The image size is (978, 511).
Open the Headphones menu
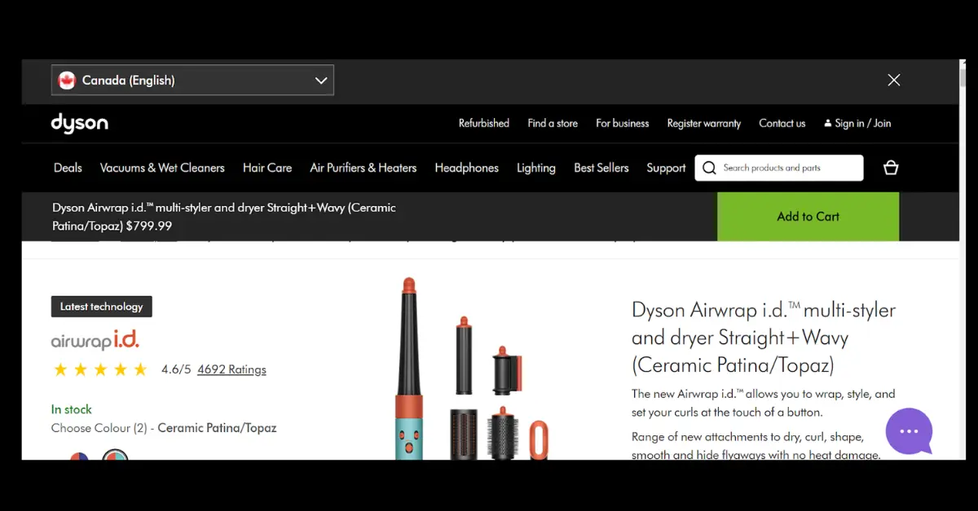(x=467, y=168)
